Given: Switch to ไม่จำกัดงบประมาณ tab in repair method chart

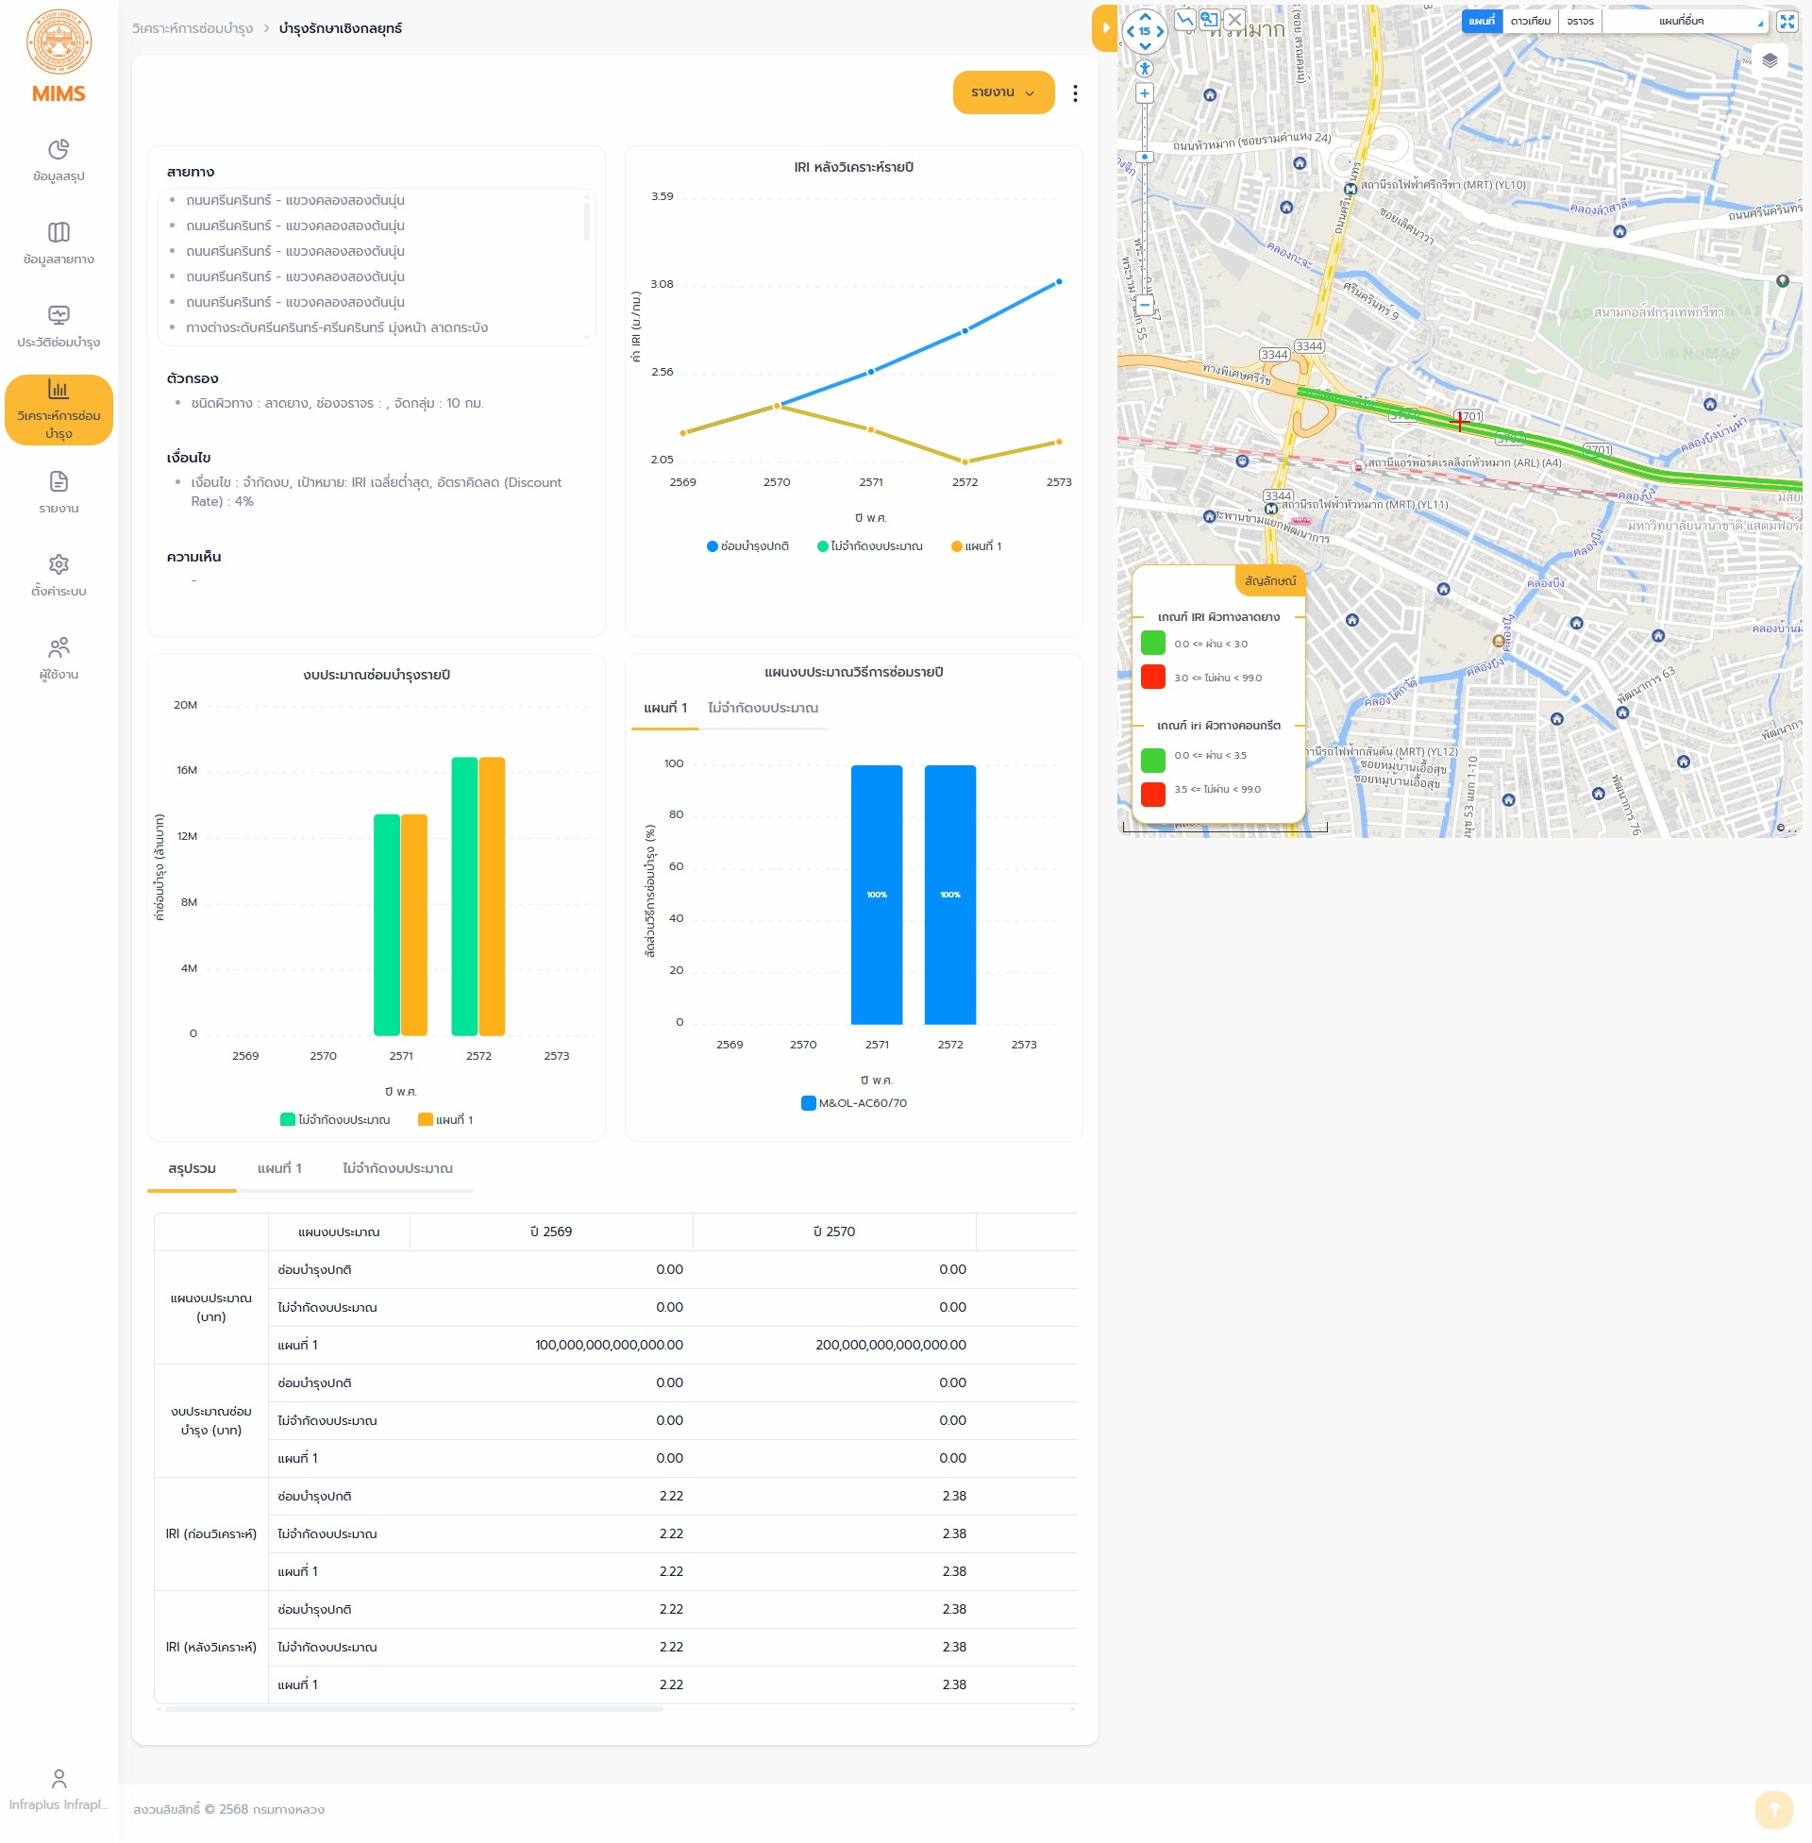Looking at the screenshot, I should (x=763, y=708).
